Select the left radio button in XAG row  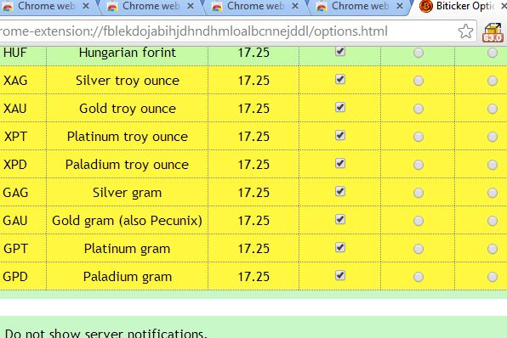click(x=419, y=81)
